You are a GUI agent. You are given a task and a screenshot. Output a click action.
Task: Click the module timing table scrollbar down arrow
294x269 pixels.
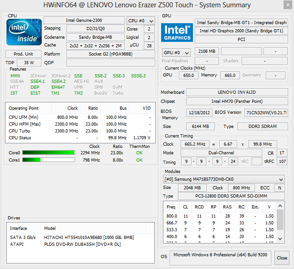281,239
